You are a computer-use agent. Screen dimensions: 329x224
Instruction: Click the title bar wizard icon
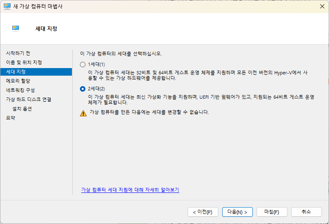click(x=7, y=6)
